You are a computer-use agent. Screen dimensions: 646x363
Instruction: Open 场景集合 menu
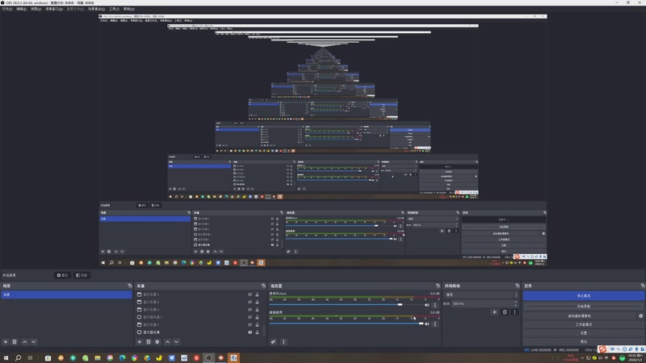(x=96, y=9)
